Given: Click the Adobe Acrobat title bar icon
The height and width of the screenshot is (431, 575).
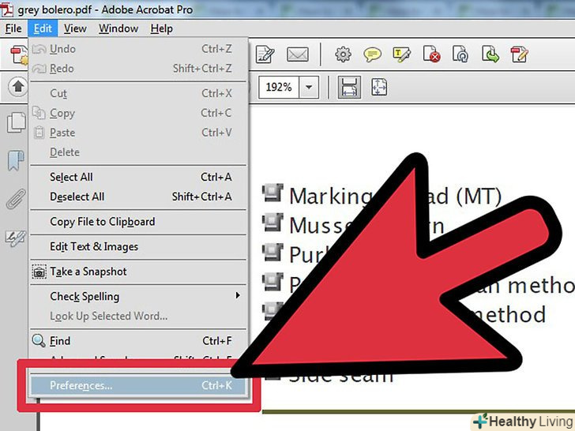Looking at the screenshot, I should (7, 10).
